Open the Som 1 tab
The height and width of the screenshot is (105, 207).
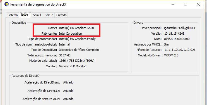pyautogui.click(x=37, y=15)
